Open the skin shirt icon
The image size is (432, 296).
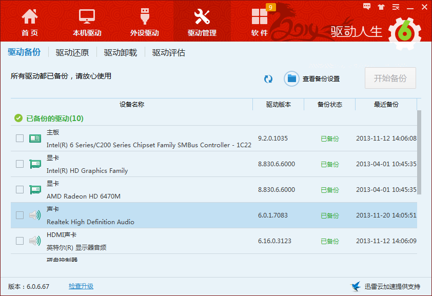click(x=381, y=7)
